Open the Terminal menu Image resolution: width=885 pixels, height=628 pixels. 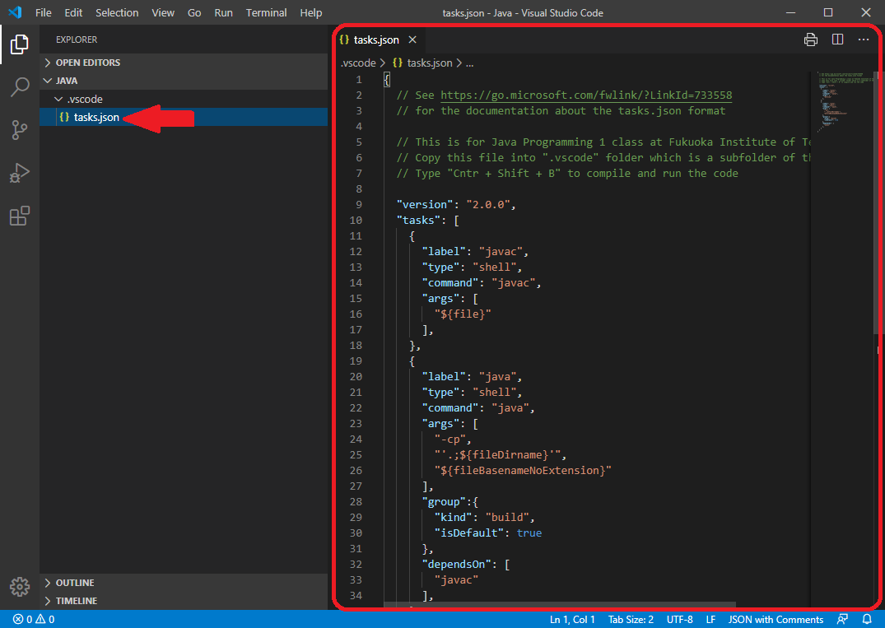coord(266,12)
